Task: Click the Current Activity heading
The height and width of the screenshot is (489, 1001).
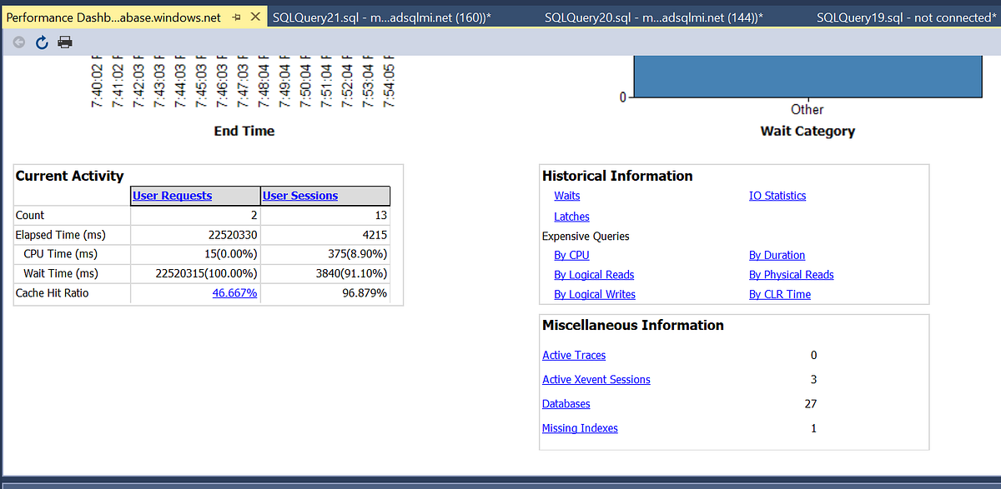Action: 69,176
